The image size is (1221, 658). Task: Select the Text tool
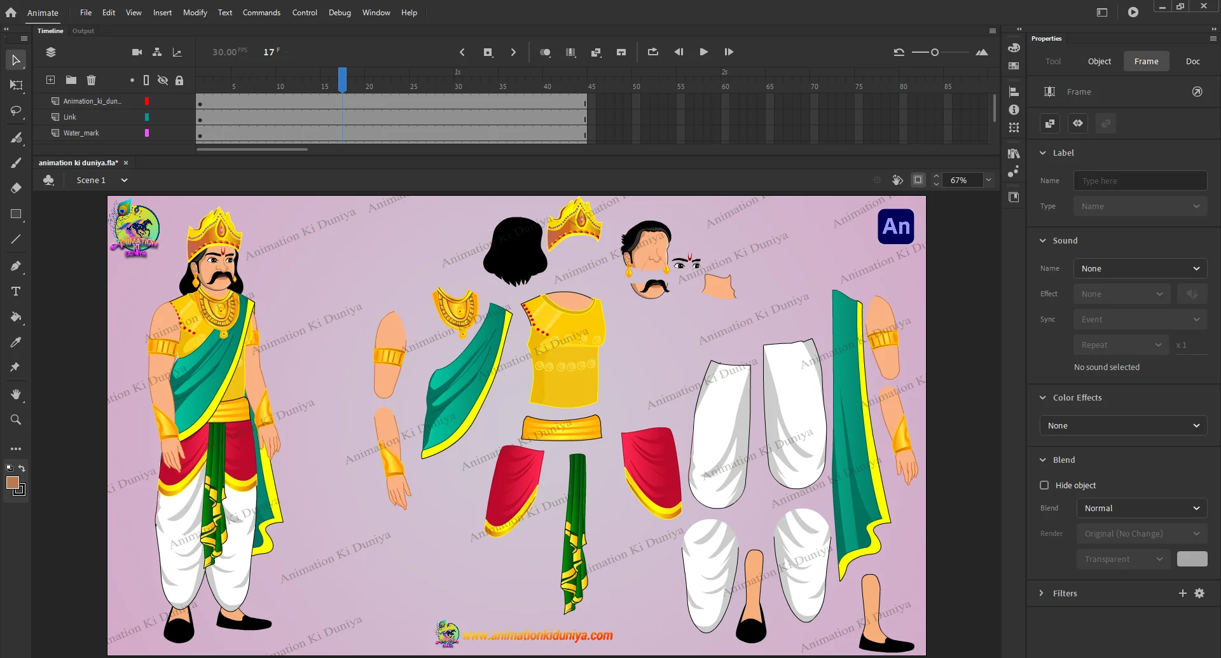pos(16,291)
